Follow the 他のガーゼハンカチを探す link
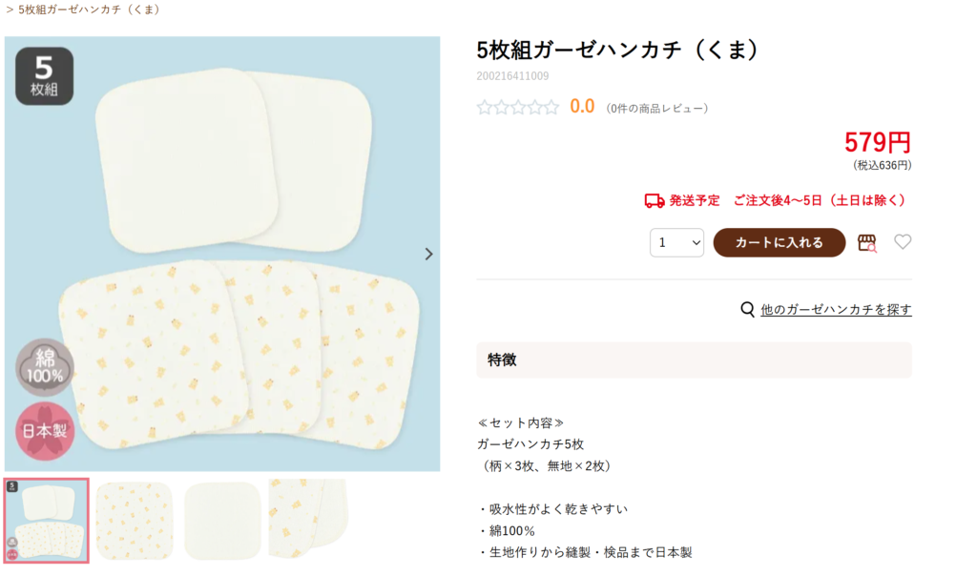This screenshot has height=576, width=977. pos(836,309)
